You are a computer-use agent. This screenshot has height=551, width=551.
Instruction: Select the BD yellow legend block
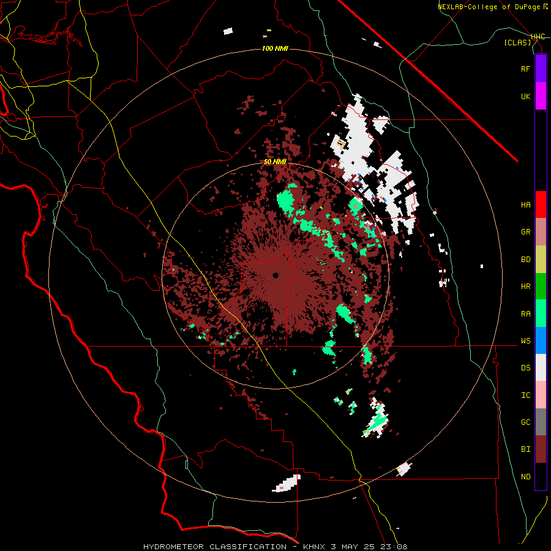click(541, 260)
